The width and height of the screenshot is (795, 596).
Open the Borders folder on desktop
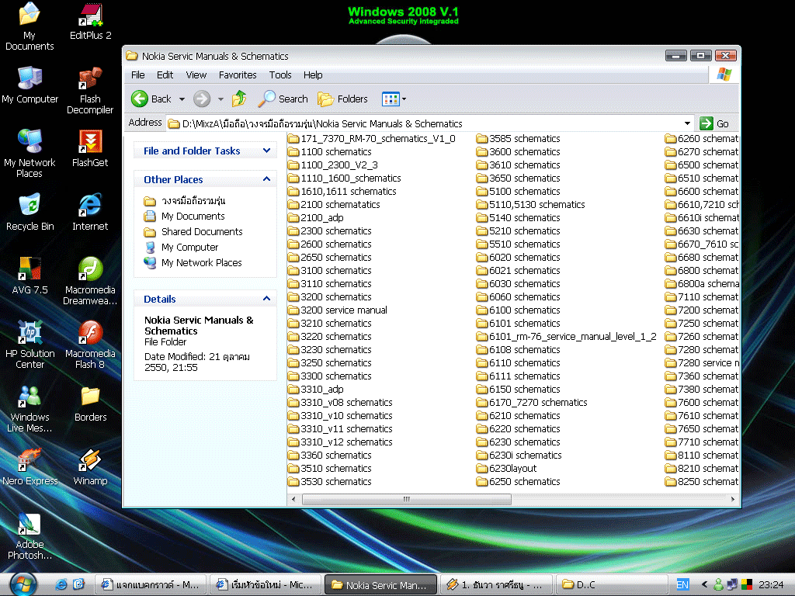pyautogui.click(x=90, y=404)
